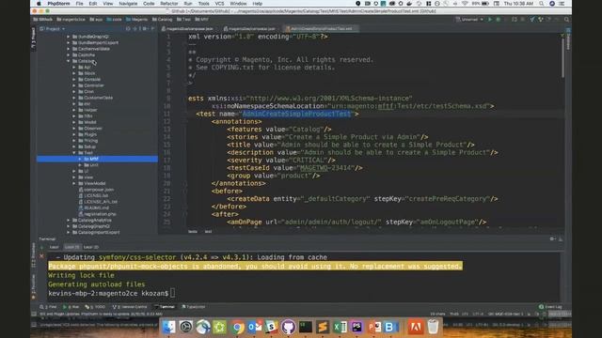Image resolution: width=602 pixels, height=338 pixels.
Task: Collapse the Catalog folder
Action: [x=69, y=61]
